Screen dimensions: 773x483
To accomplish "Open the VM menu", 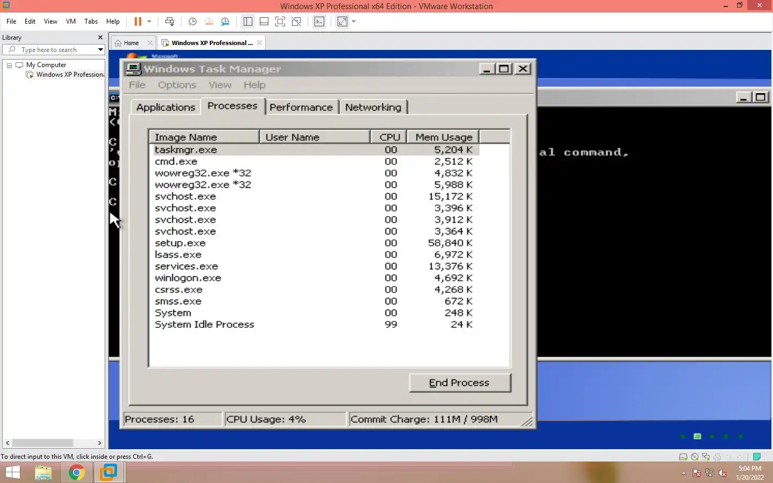I will click(x=71, y=21).
